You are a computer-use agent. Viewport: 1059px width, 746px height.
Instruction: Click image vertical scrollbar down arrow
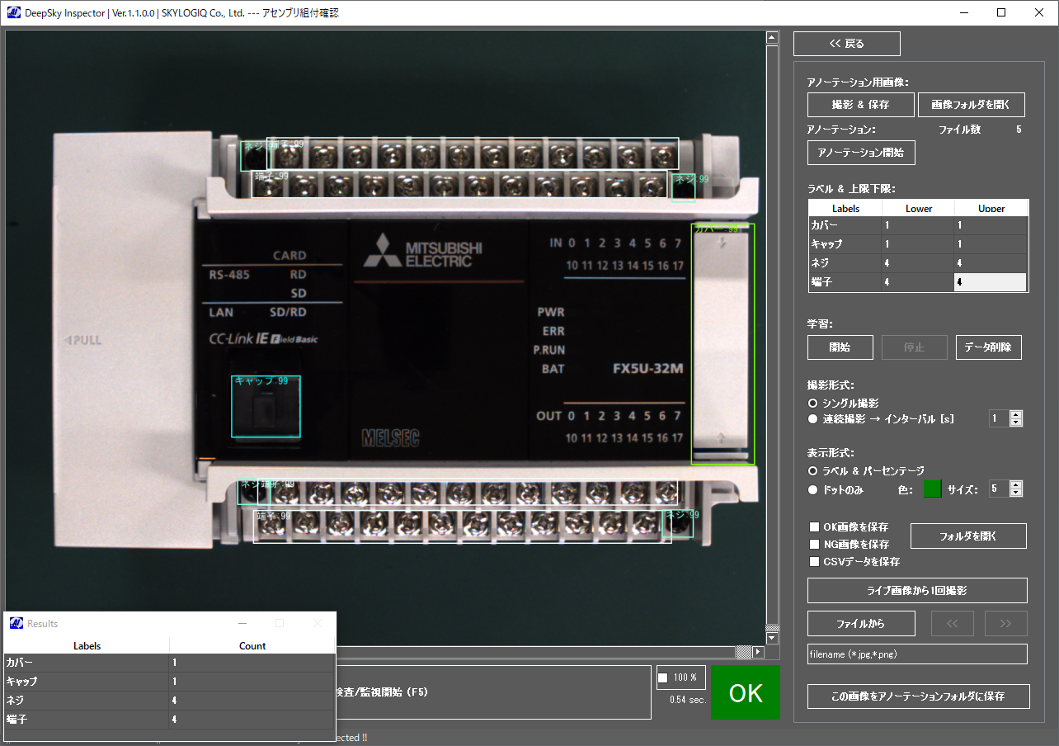click(x=772, y=638)
